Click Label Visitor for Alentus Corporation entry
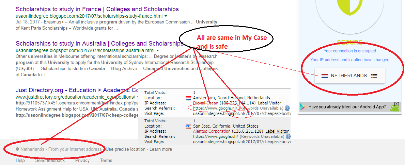 point(277,131)
